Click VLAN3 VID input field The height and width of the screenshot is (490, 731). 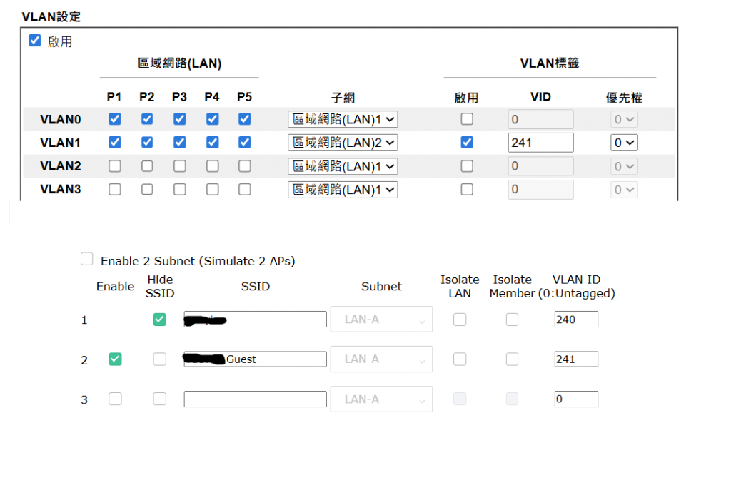(x=541, y=190)
